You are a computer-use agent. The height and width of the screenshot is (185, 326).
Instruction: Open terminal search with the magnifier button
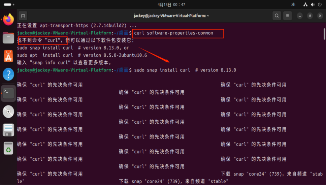(x=277, y=16)
